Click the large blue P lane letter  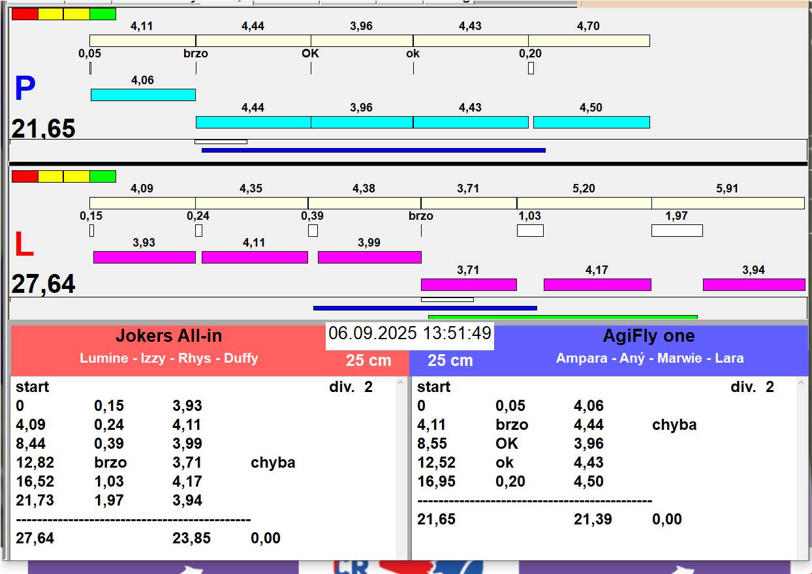tap(25, 89)
